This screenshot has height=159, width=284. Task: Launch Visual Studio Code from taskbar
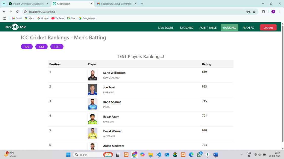point(159,155)
